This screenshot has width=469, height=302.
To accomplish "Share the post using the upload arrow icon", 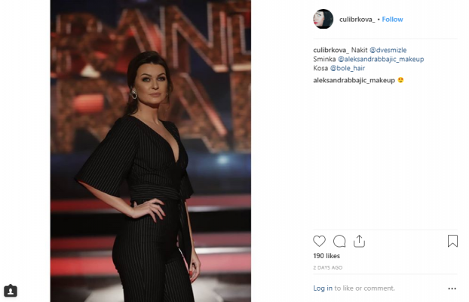I will click(x=359, y=241).
